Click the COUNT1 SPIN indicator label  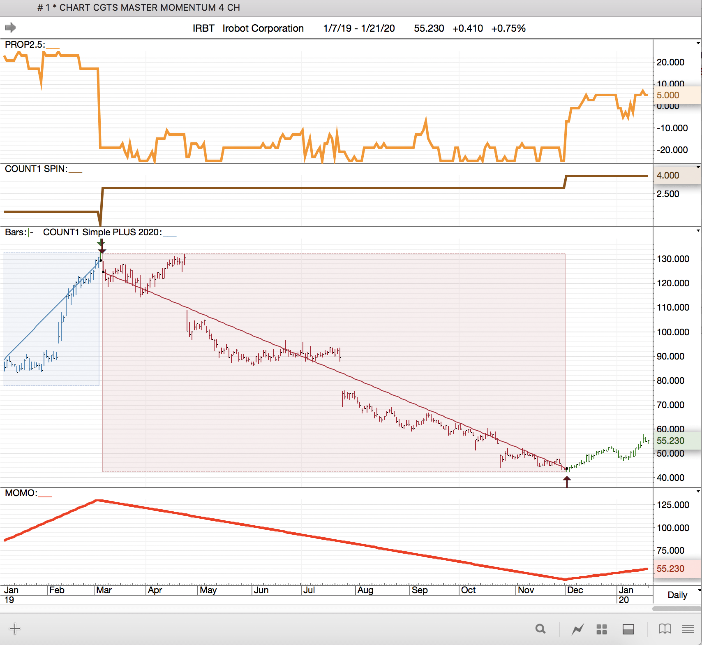pos(36,169)
